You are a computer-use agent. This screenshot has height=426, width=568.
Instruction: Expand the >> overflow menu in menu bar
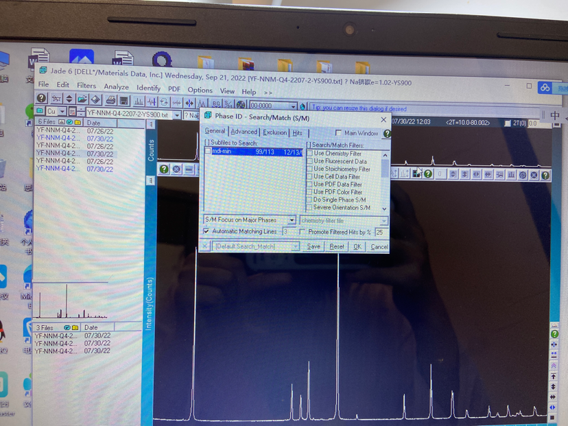(268, 93)
